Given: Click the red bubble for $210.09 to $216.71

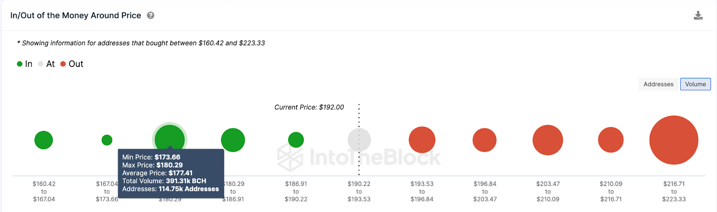Looking at the screenshot, I should pyautogui.click(x=611, y=140).
